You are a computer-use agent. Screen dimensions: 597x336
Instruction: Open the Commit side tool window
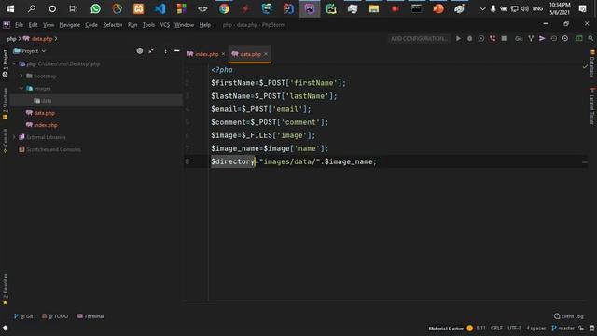click(x=5, y=141)
